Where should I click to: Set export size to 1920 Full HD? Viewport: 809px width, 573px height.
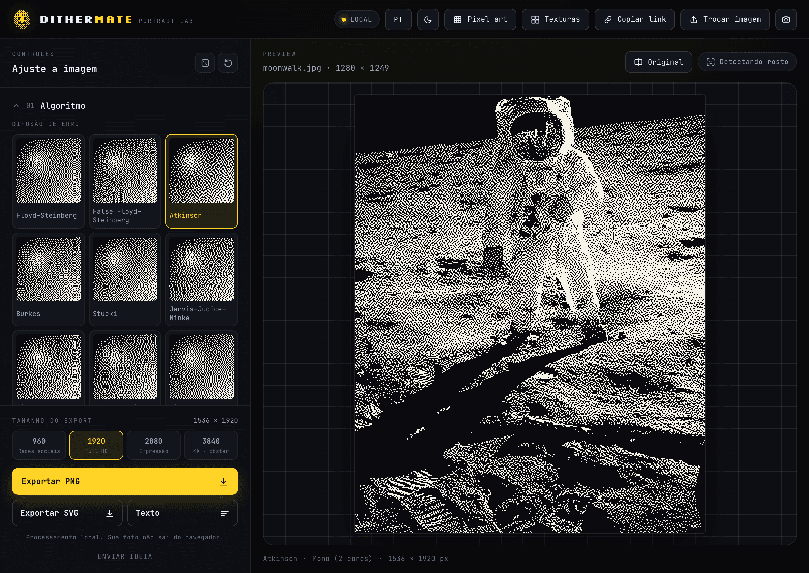[x=96, y=445]
